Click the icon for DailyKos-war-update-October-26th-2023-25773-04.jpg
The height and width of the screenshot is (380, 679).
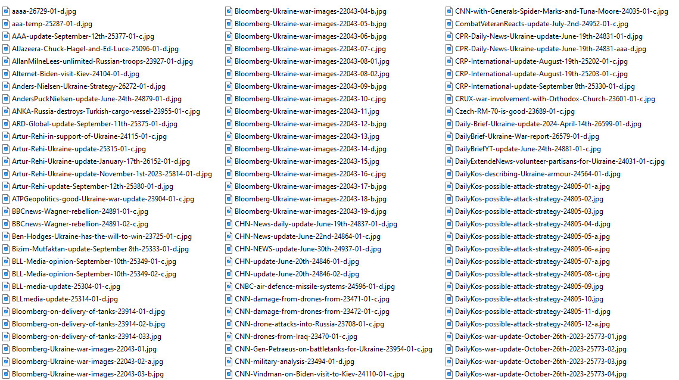click(449, 374)
